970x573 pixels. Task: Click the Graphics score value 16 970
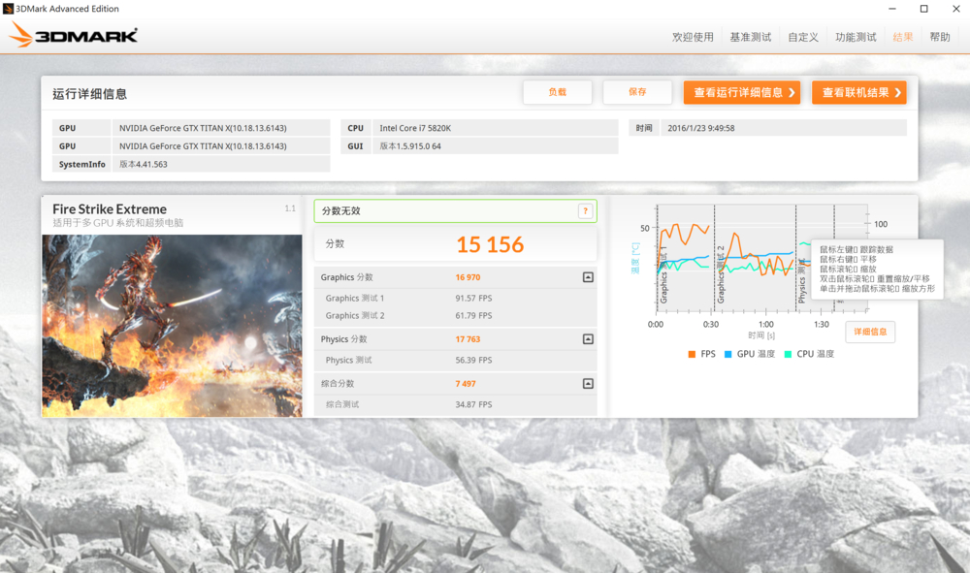pyautogui.click(x=468, y=277)
